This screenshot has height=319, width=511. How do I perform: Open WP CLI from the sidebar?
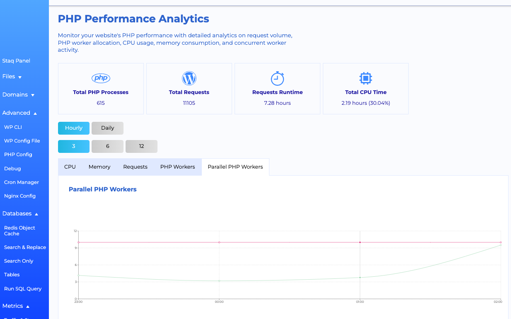(13, 127)
